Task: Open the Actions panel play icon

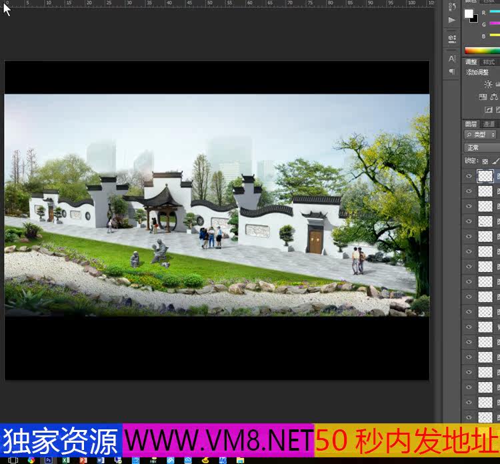Action: pyautogui.click(x=452, y=20)
